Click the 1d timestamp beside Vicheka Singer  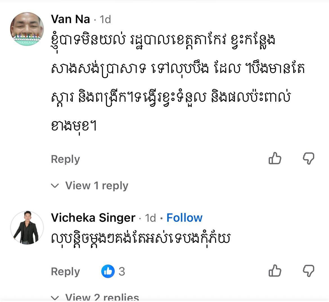click(x=150, y=218)
